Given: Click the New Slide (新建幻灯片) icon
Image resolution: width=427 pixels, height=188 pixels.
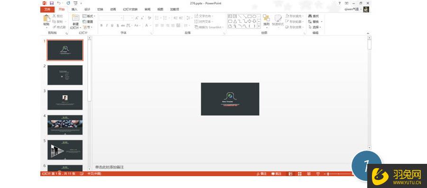Looking at the screenshot, I should coord(75,18).
